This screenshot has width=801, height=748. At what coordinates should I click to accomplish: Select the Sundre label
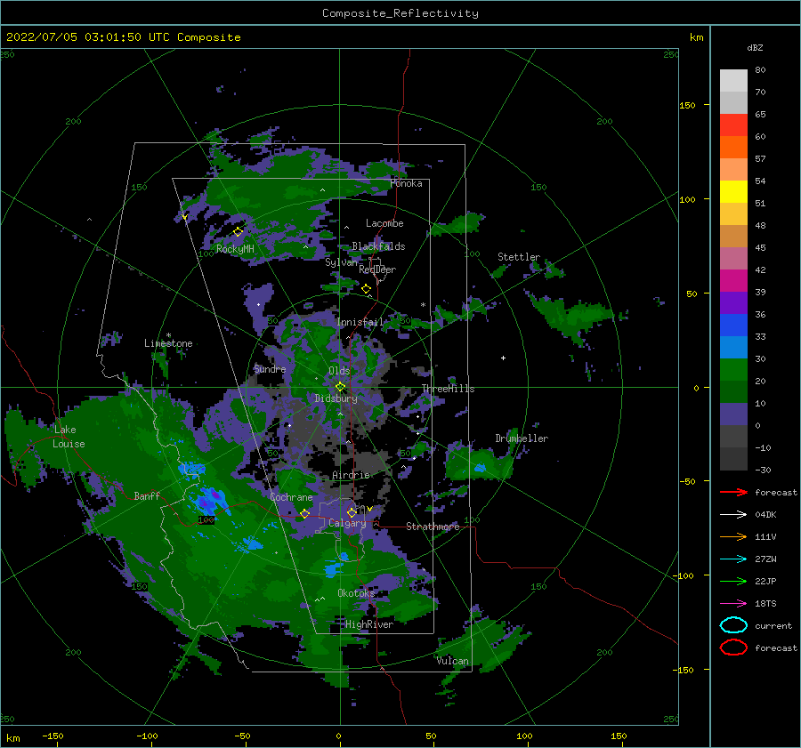pyautogui.click(x=270, y=369)
